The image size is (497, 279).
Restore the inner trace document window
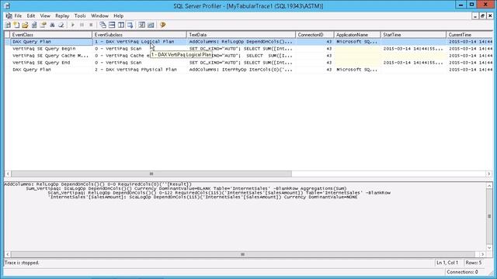point(482,15)
